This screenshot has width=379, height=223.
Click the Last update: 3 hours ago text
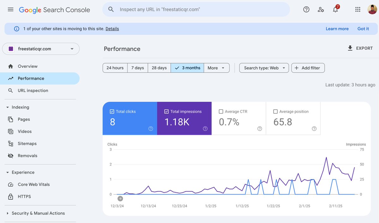tap(350, 85)
